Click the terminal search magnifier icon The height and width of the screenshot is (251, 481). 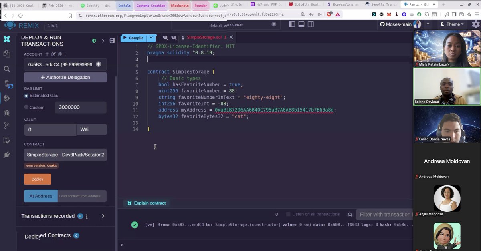(350, 215)
